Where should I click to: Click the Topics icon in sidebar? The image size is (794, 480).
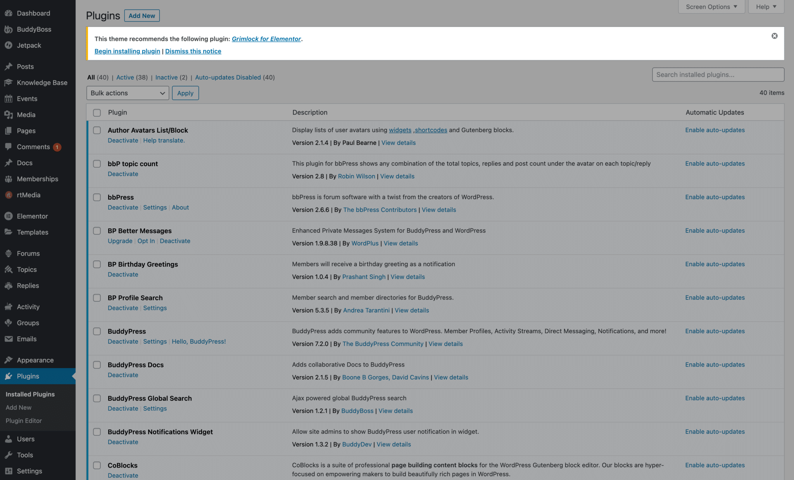click(x=9, y=269)
